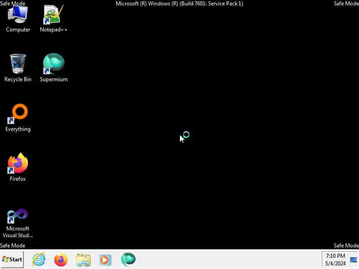This screenshot has width=359, height=269.
Task: Launch Supermium from the taskbar
Action: click(x=128, y=260)
